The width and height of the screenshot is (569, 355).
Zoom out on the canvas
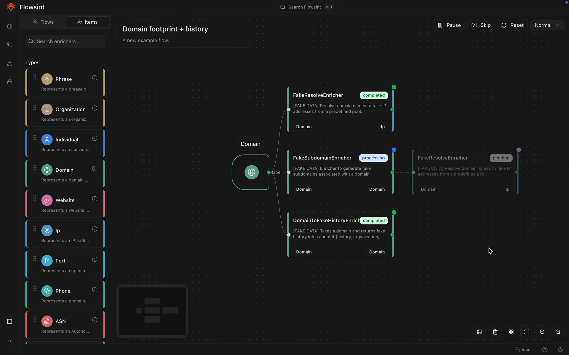click(x=558, y=332)
